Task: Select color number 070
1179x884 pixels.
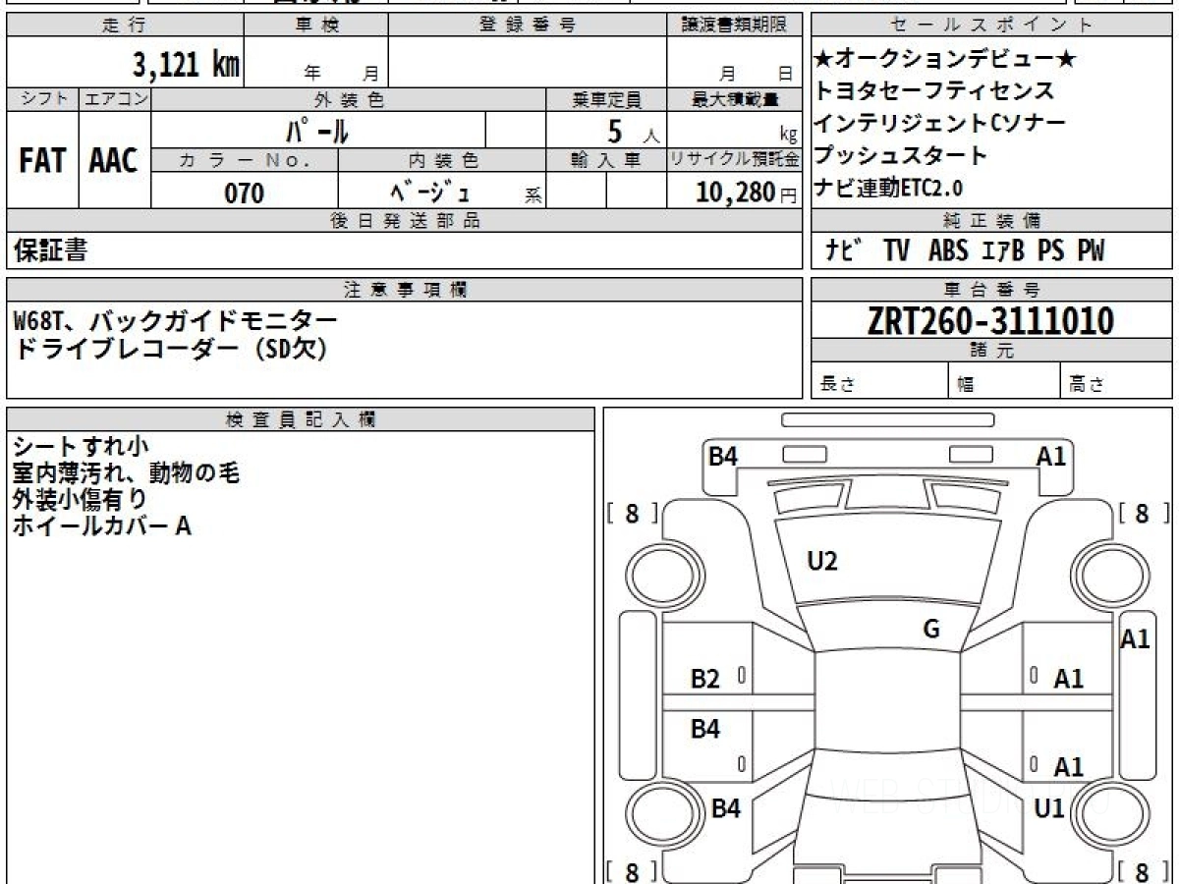Action: 245,193
